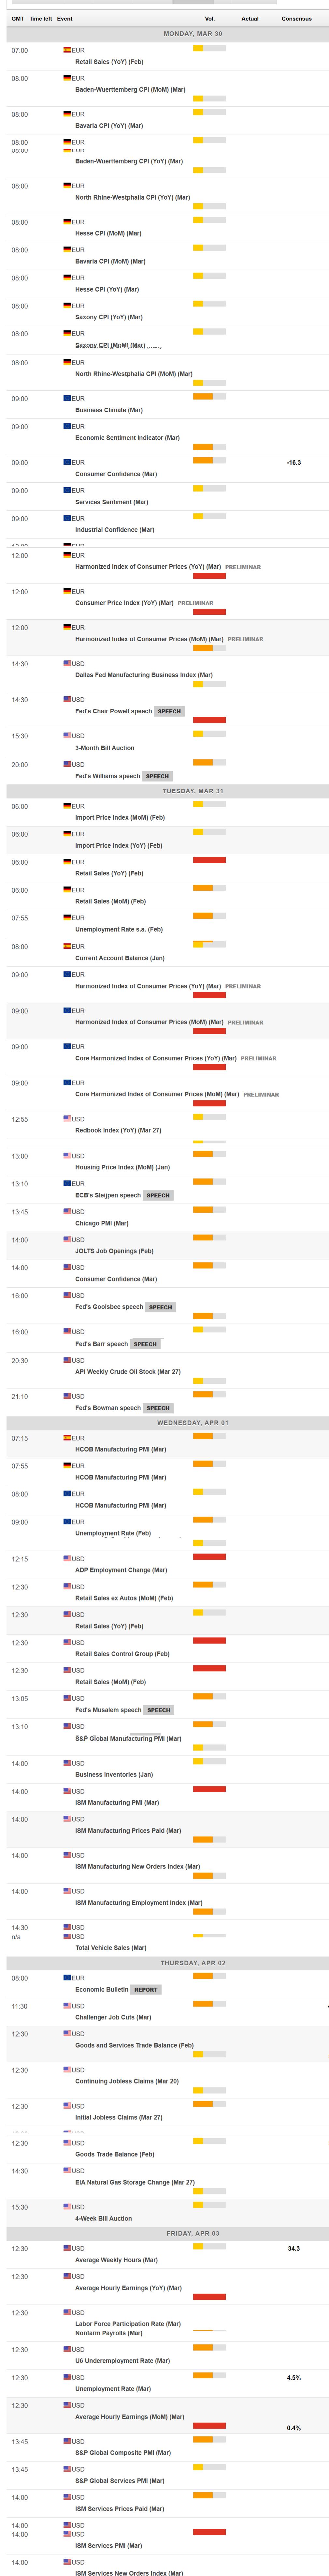Click the SPEECH badge beside Fed's Williams speech
The image size is (329, 2576).
(157, 776)
